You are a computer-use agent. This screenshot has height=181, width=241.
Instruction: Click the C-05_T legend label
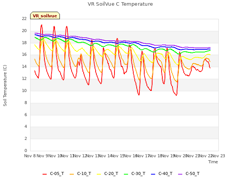click(x=57, y=174)
